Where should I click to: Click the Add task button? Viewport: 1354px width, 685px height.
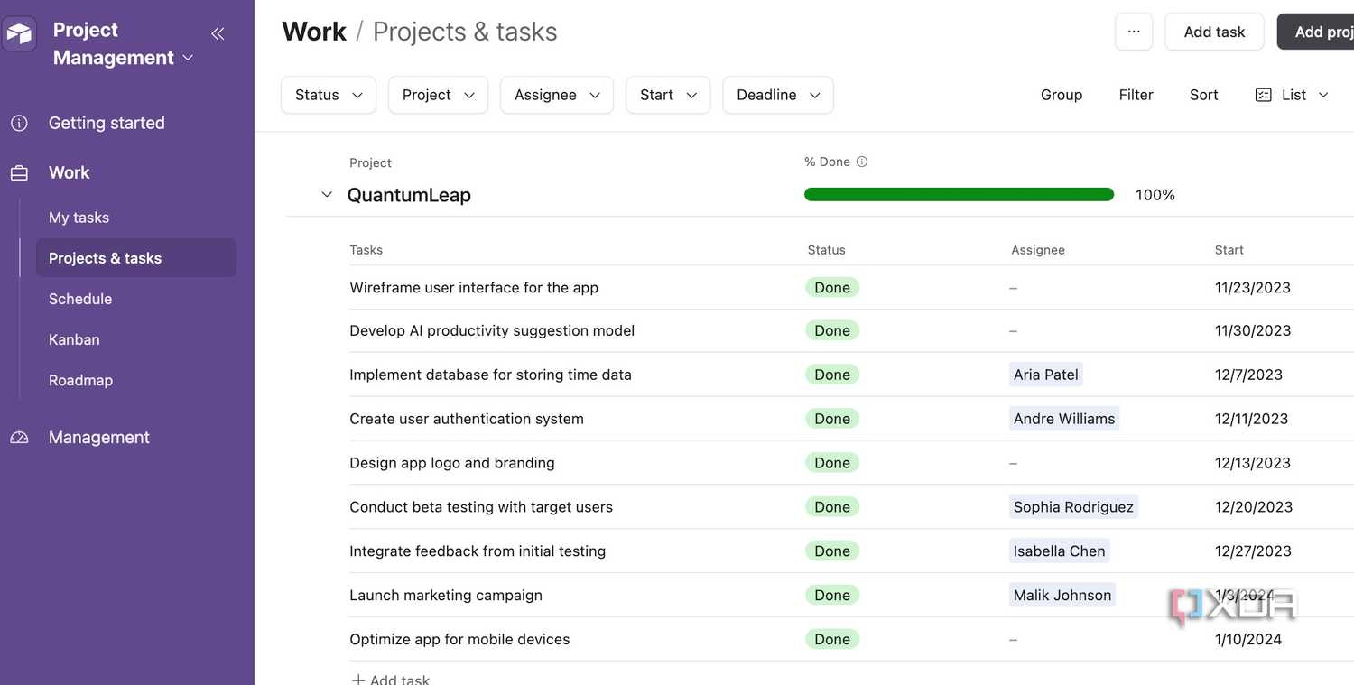(1214, 32)
